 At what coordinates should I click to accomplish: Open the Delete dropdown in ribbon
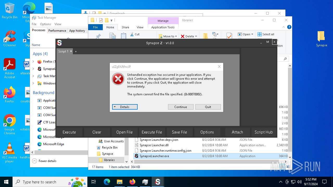tap(189, 36)
